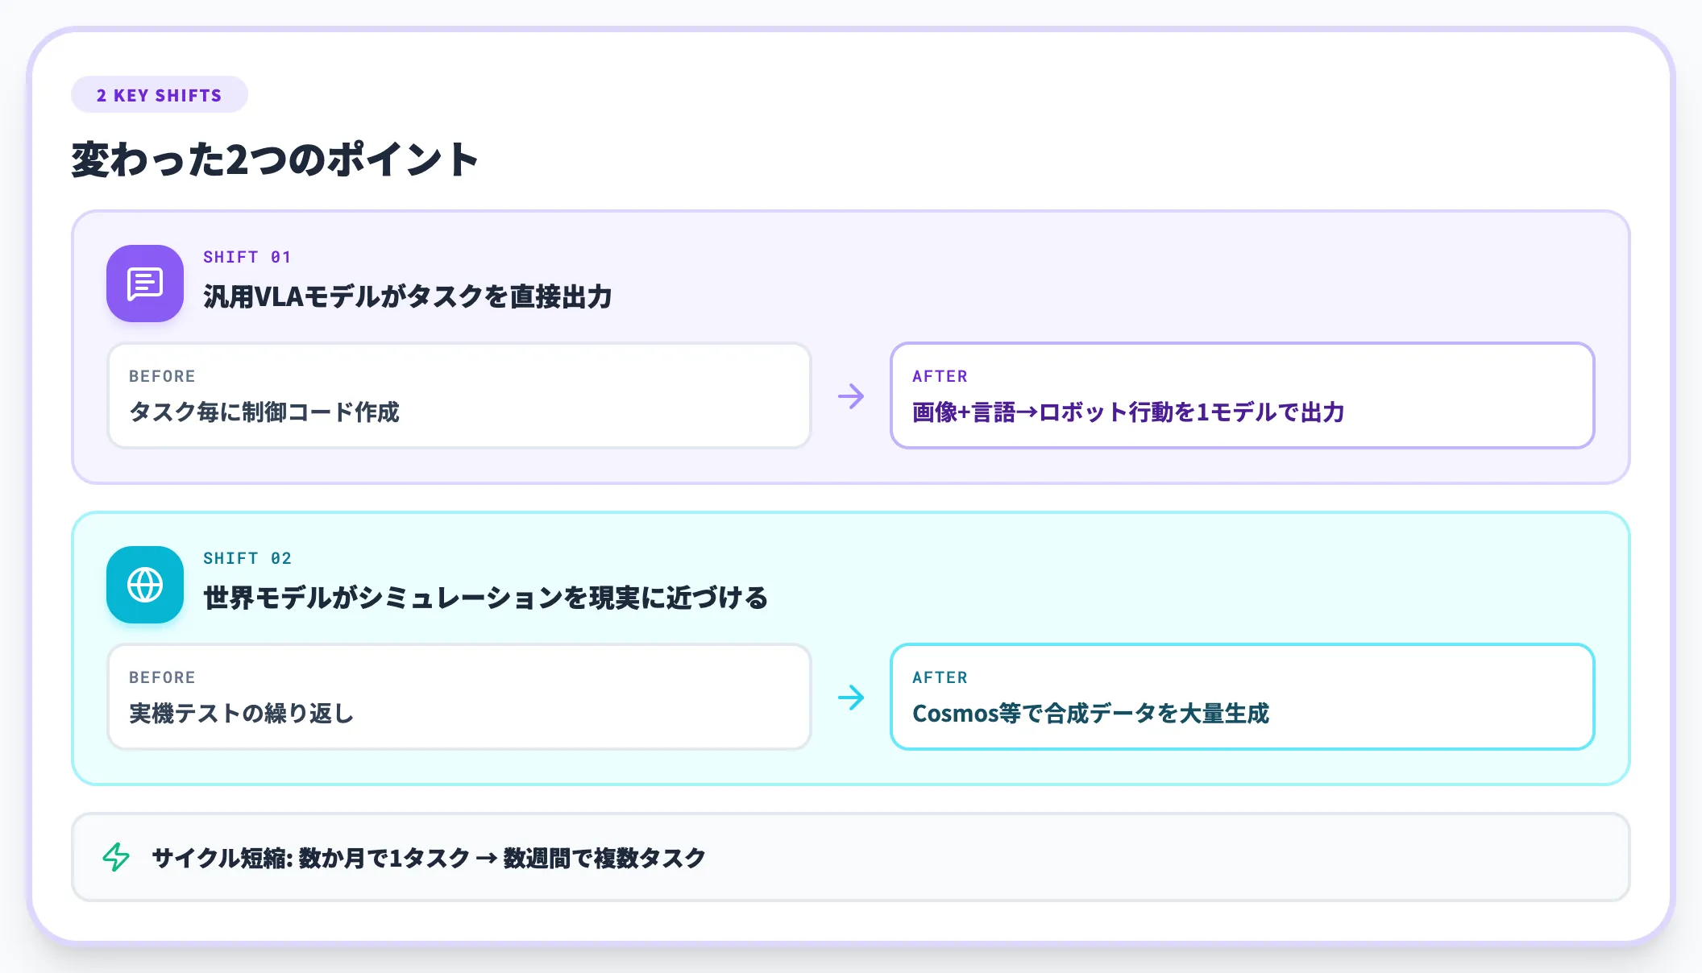Click the green lightning bolt icon
This screenshot has width=1702, height=973.
116,857
